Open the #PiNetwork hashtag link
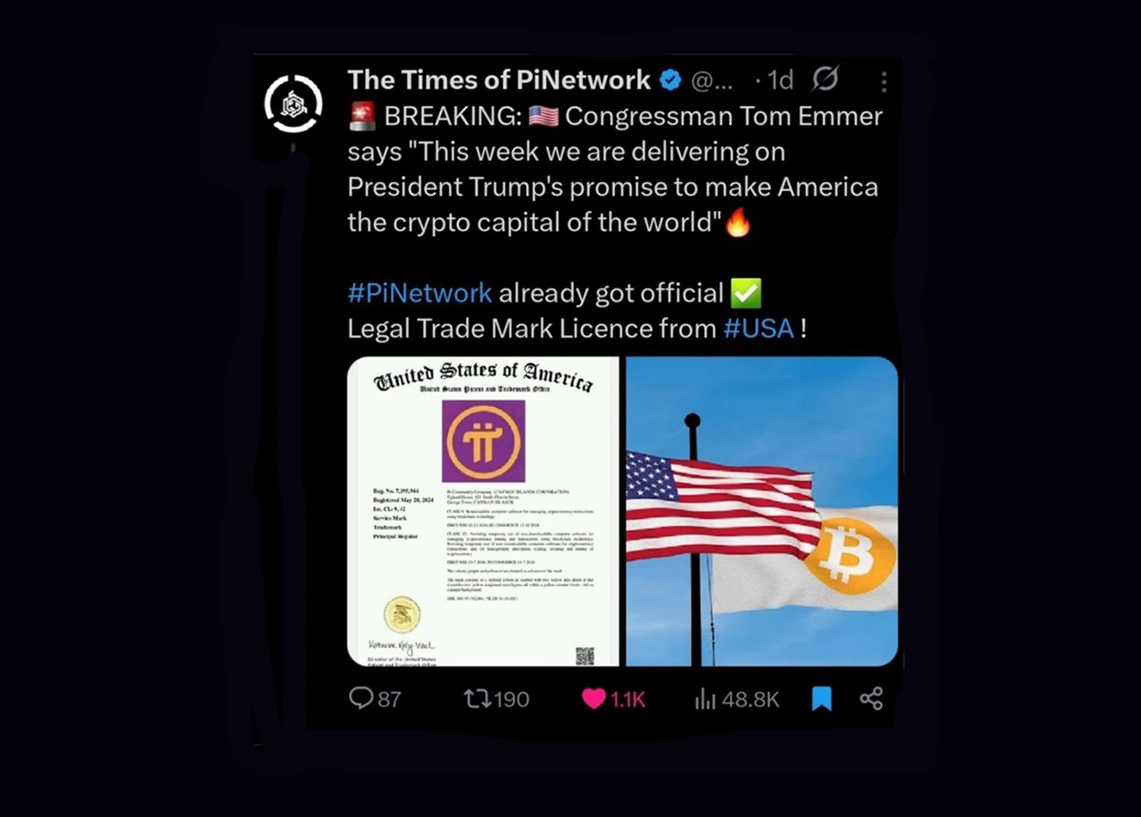Screen dimensions: 1141x817 click(x=420, y=293)
